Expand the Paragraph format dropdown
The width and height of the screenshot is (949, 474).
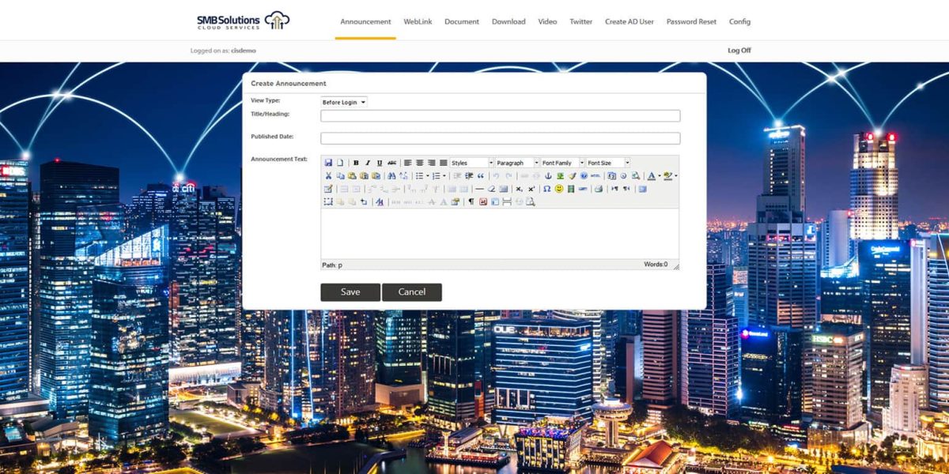[x=516, y=162]
